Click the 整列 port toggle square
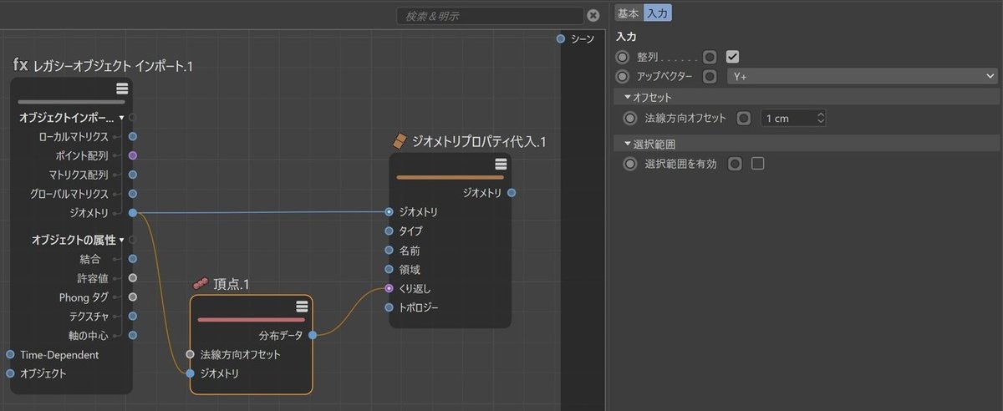Screen dimensions: 1003x411 (710, 57)
